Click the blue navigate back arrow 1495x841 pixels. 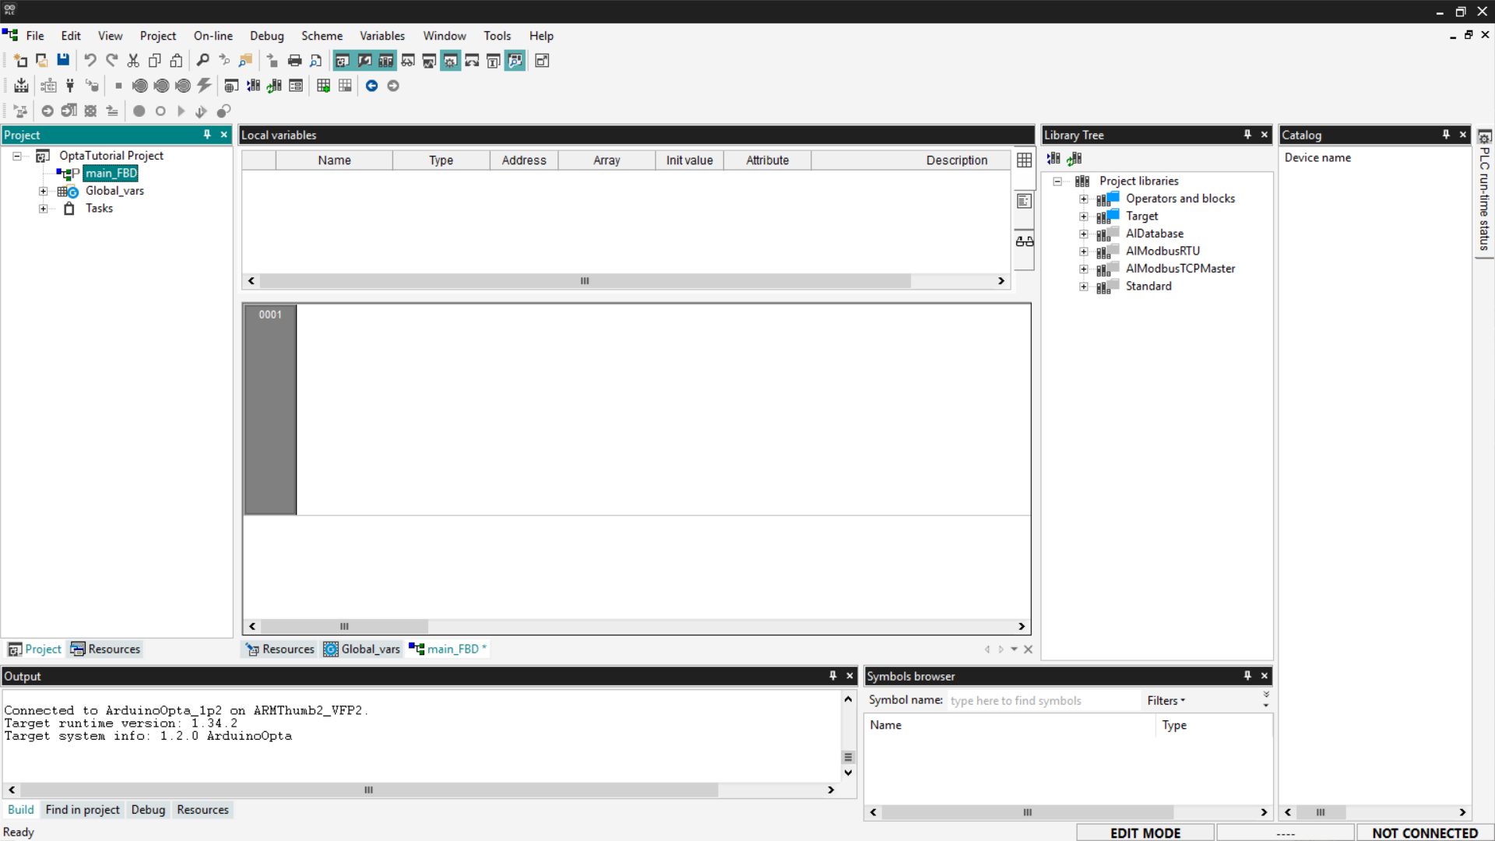tap(371, 86)
